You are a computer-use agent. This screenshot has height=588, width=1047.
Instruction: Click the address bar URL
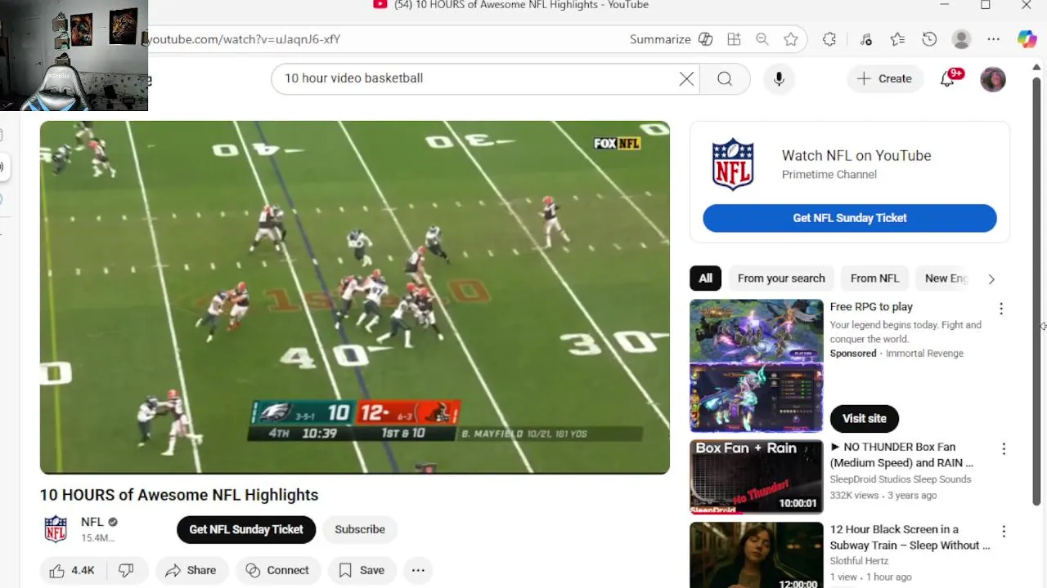pos(244,39)
